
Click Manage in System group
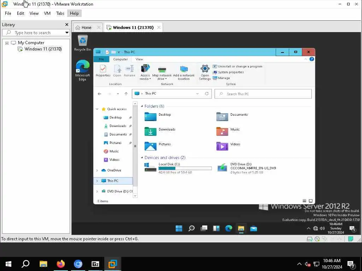point(221,78)
